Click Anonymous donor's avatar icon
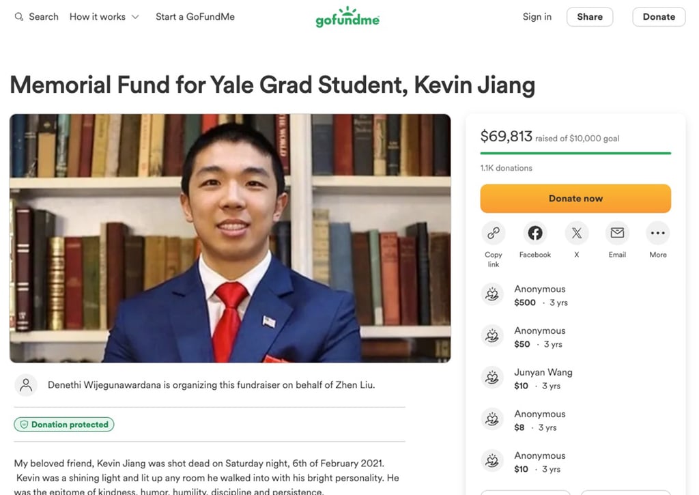Screen dimensions: 699x495 click(x=492, y=294)
